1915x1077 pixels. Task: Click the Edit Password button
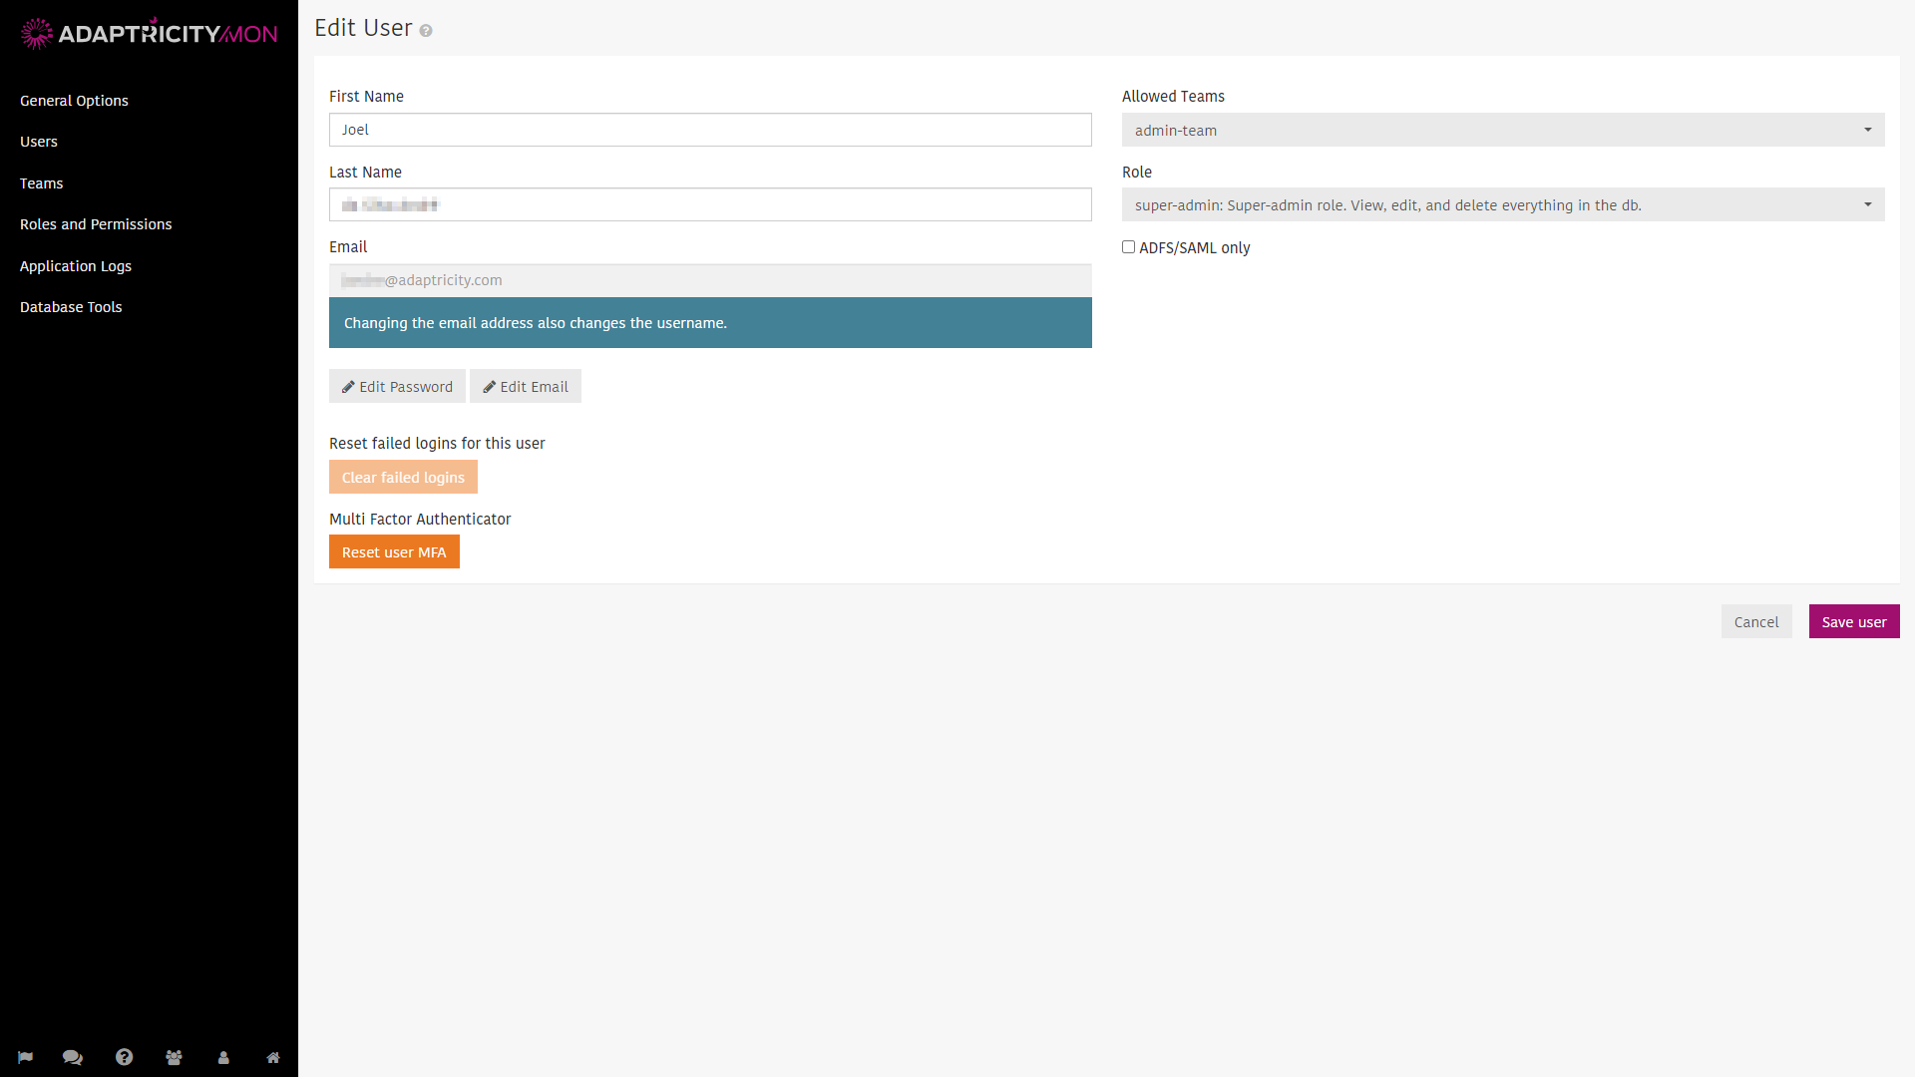pyautogui.click(x=397, y=386)
